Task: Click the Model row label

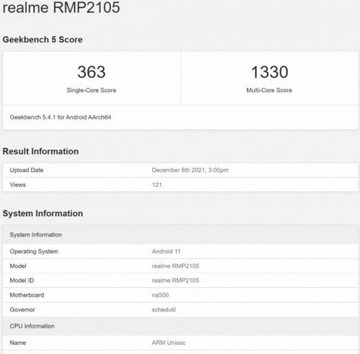Action: click(18, 266)
